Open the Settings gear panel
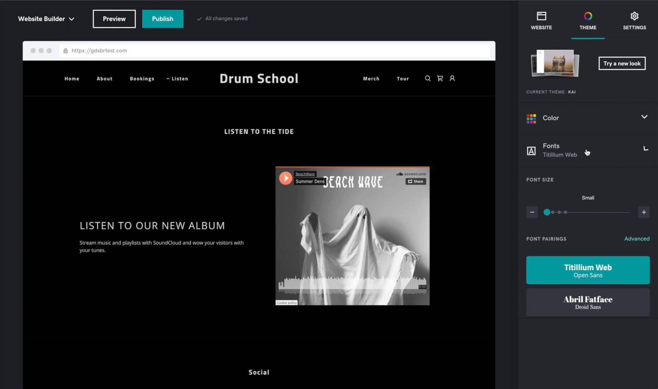This screenshot has width=658, height=389. [x=634, y=21]
